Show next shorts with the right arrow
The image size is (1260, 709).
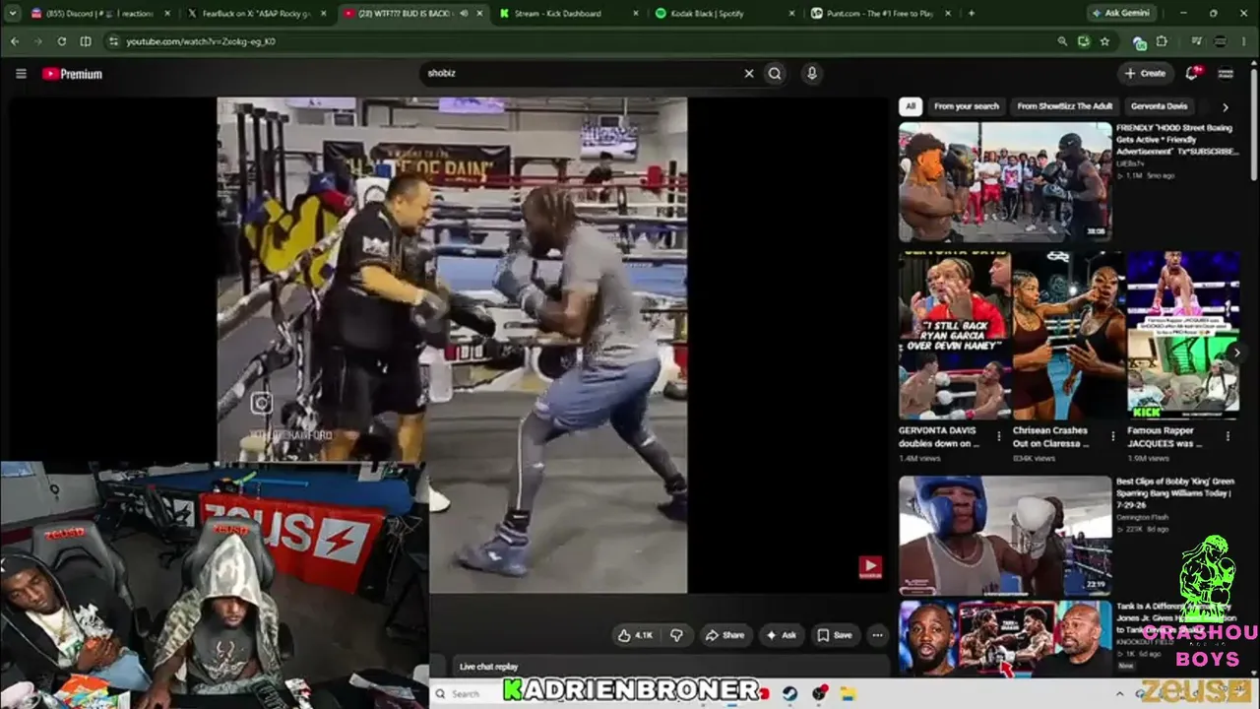click(x=1237, y=352)
